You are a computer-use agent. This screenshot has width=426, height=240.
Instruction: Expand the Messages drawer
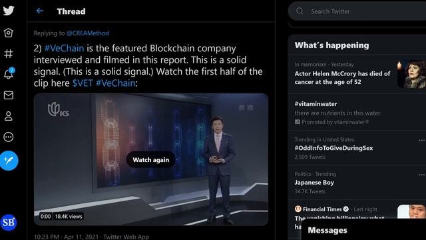coord(363,230)
